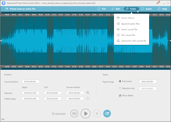Click the Insert silence icon

point(118,18)
